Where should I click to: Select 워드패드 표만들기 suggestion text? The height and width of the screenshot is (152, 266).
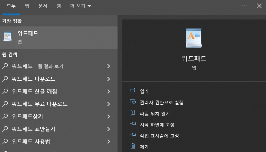coord(34,129)
